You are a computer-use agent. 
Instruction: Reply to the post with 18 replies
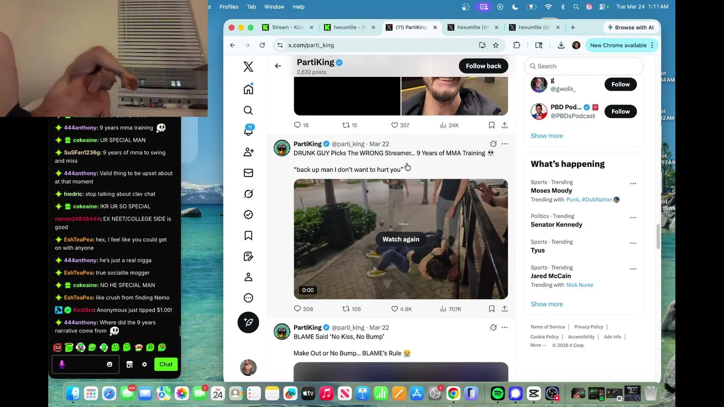pyautogui.click(x=301, y=125)
